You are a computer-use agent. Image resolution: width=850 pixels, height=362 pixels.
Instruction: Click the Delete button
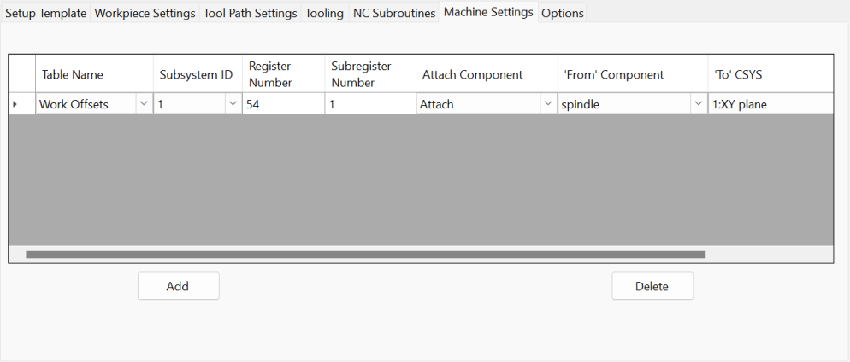[x=652, y=286]
